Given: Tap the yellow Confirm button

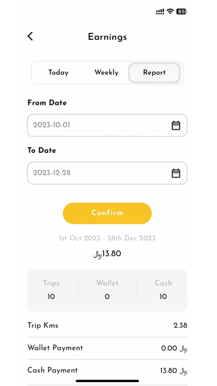Looking at the screenshot, I should tap(107, 213).
